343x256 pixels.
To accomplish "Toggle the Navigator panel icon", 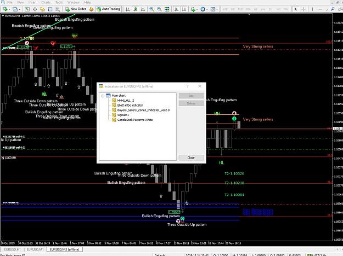I will tap(42, 9).
